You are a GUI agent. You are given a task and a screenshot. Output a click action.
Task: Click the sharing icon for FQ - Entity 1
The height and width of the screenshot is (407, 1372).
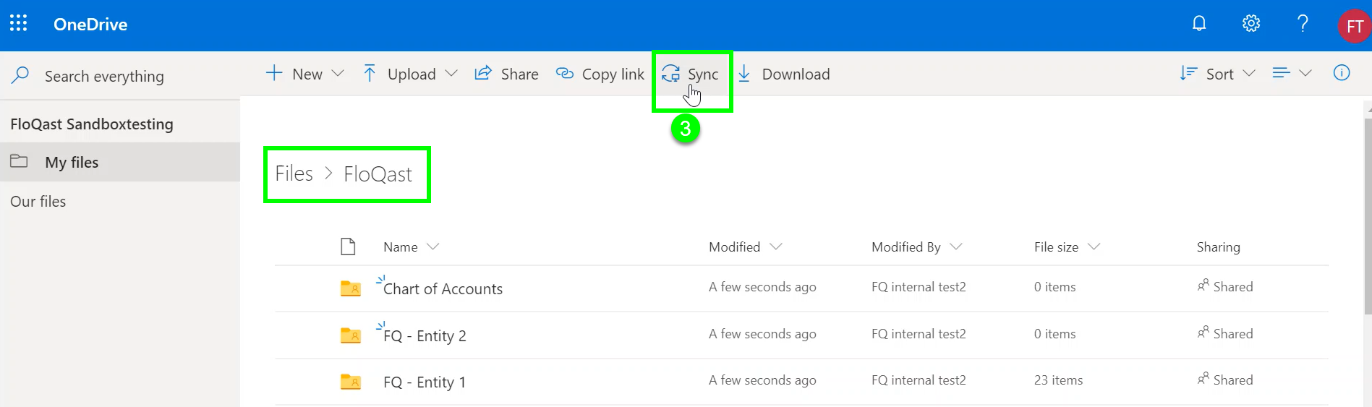[1203, 378]
